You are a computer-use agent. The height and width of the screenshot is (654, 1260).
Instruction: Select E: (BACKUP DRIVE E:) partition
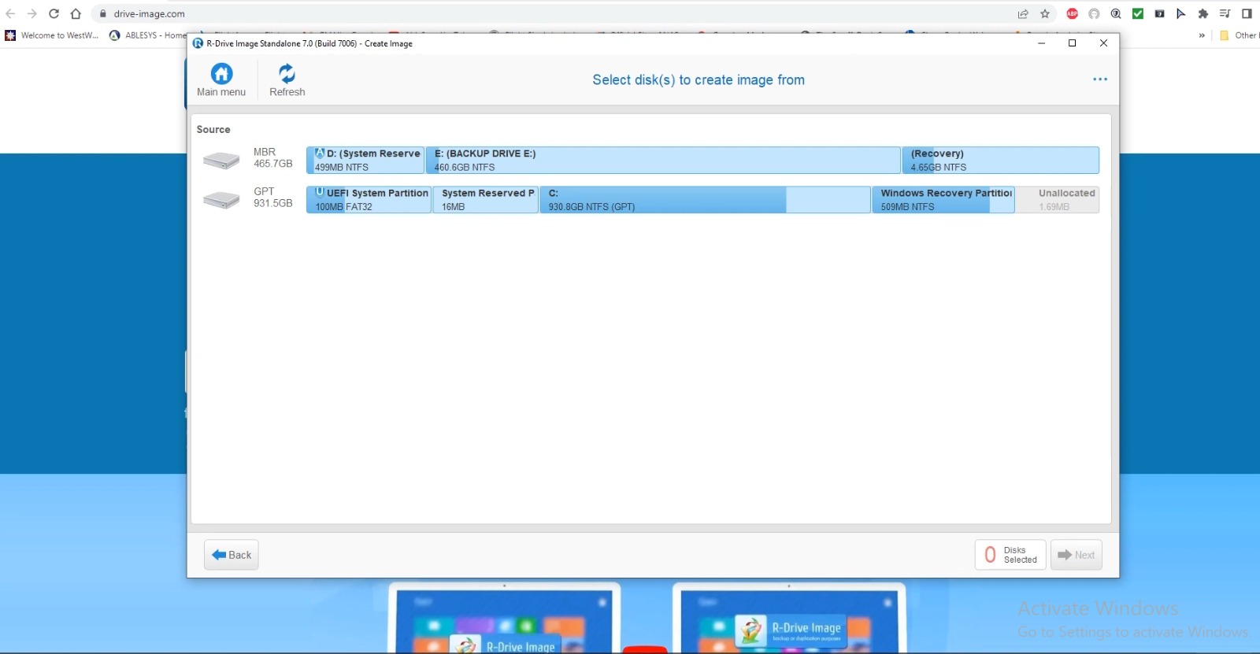pyautogui.click(x=663, y=160)
